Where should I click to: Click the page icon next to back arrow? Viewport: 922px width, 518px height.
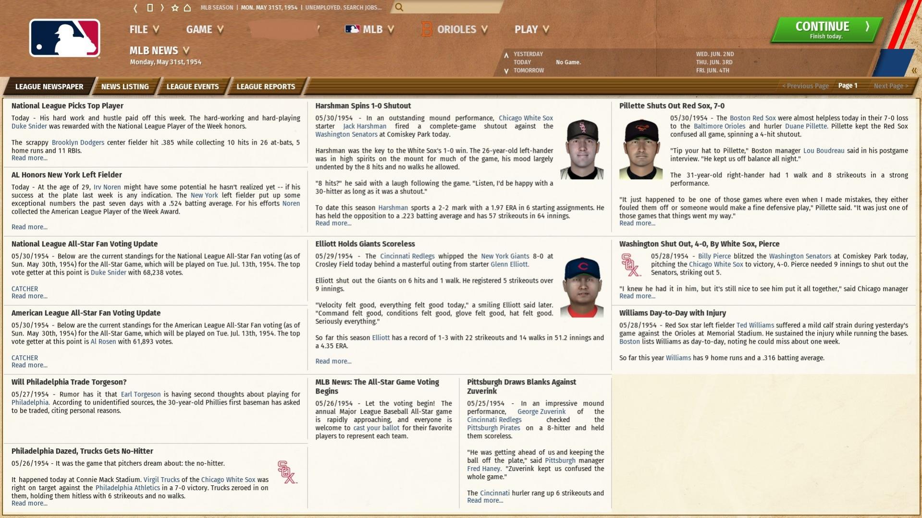tap(150, 8)
